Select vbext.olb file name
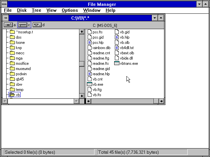 coord(127,53)
